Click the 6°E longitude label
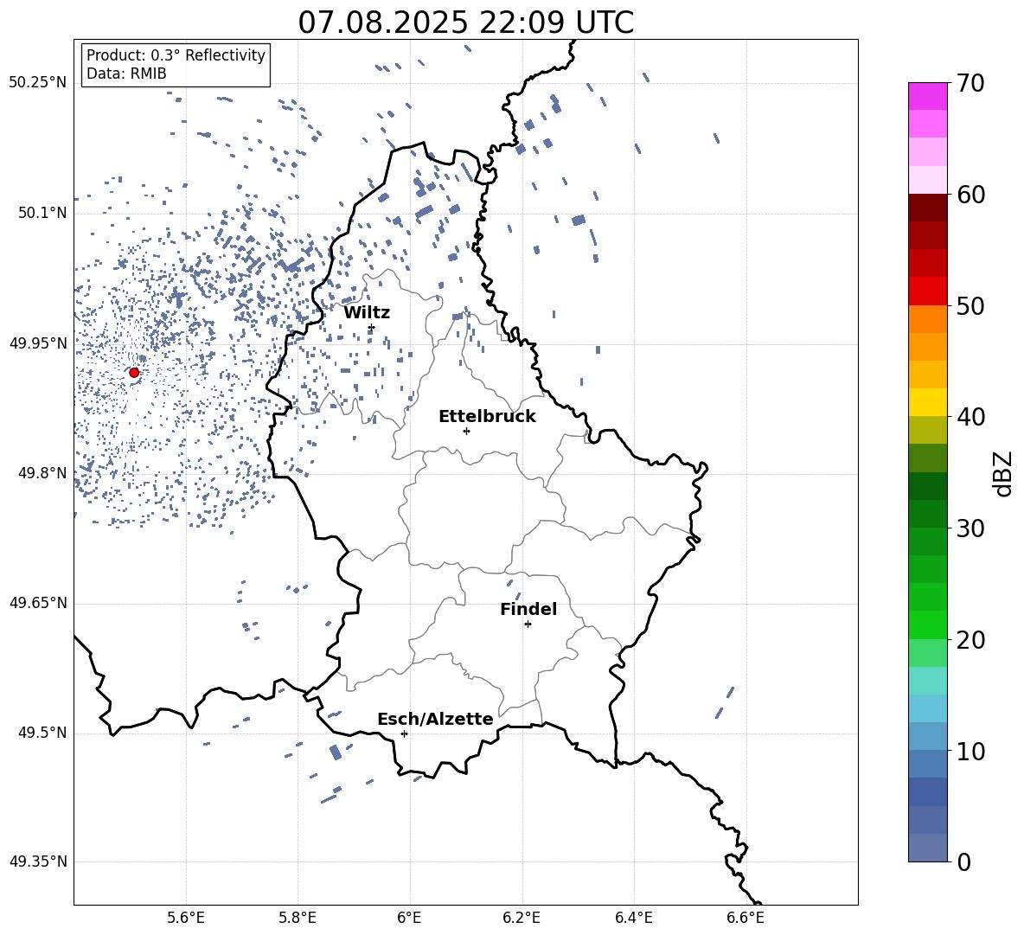This screenshot has width=1024, height=935. click(x=409, y=918)
